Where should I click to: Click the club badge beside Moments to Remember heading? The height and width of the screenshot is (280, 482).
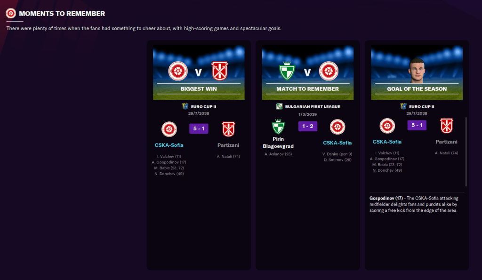click(11, 14)
